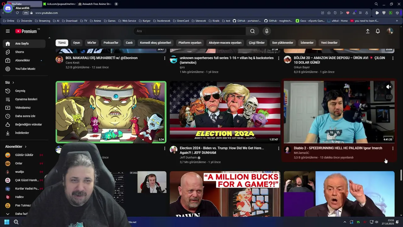Open options for Election 2024 video

click(279, 148)
